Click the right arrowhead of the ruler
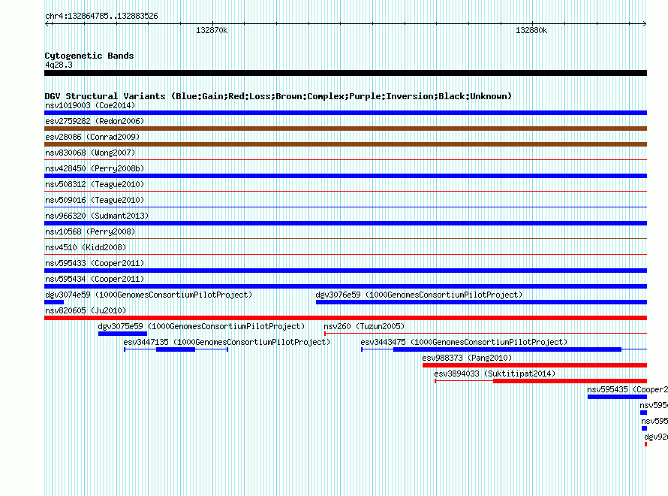 [x=644, y=24]
